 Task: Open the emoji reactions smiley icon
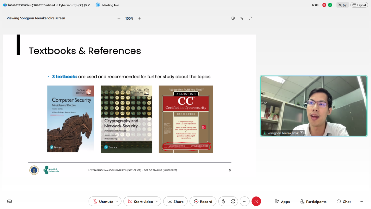click(x=233, y=202)
